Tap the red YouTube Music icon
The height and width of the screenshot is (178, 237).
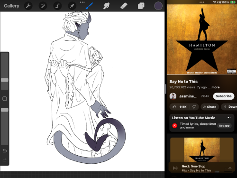[175, 126]
